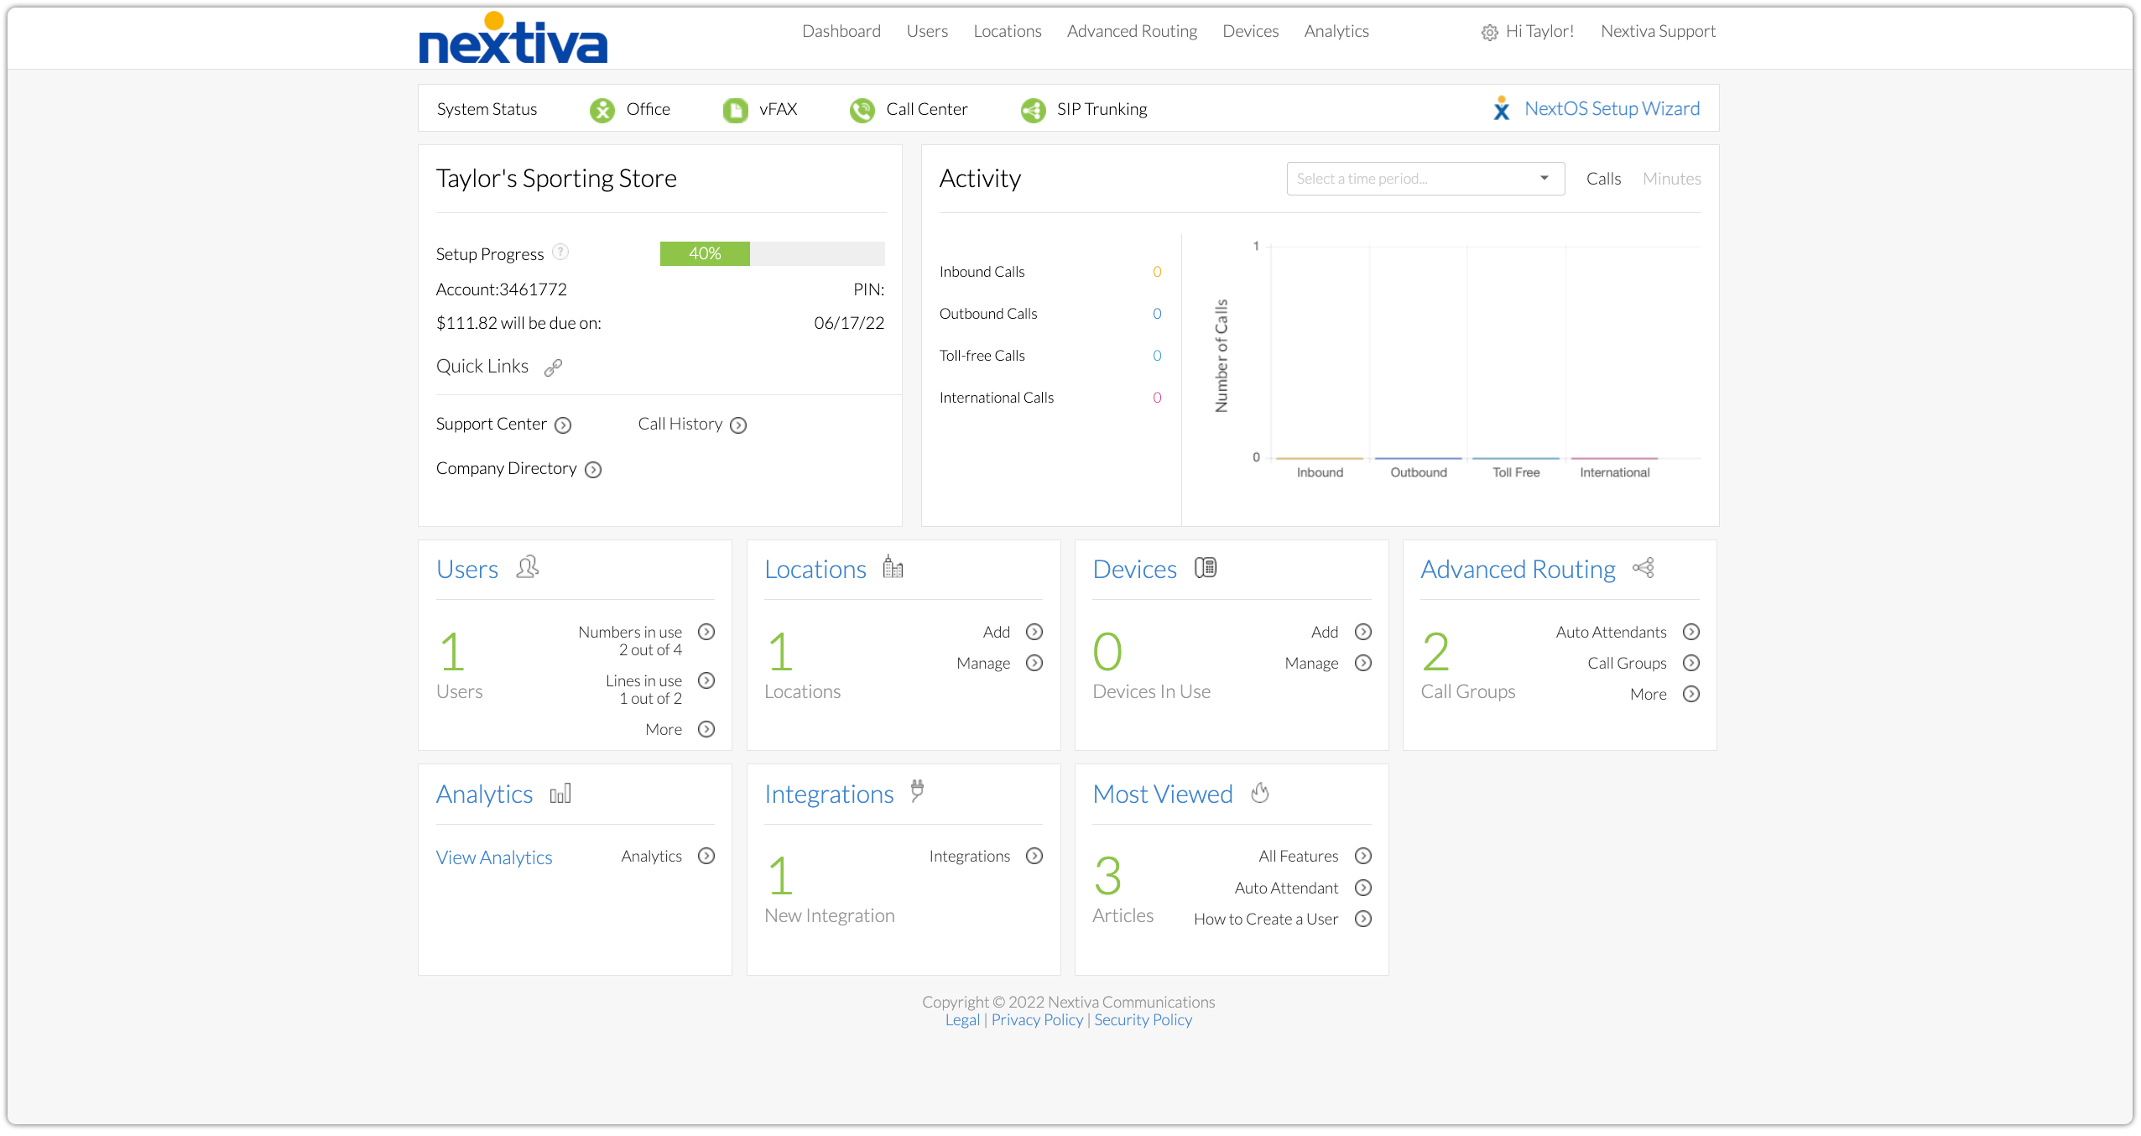Click the 40% Setup Progress bar

[x=772, y=253]
